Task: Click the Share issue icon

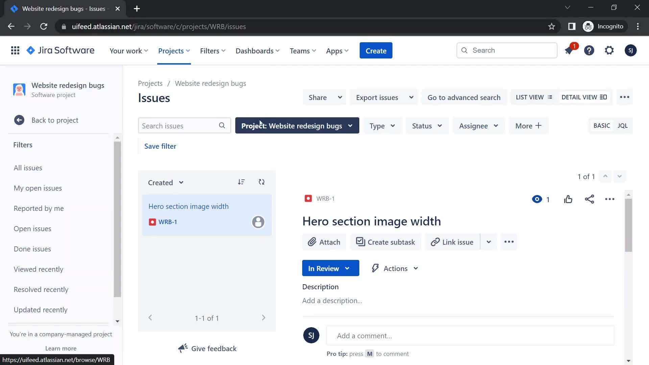Action: (589, 199)
